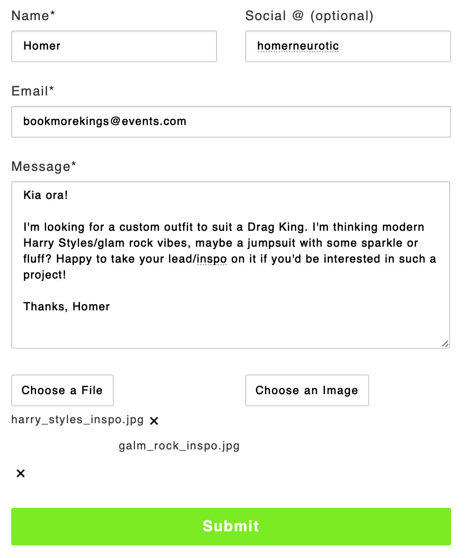The image size is (467, 558).
Task: Focus the Social @ field with homerneurotic
Action: [x=348, y=46]
